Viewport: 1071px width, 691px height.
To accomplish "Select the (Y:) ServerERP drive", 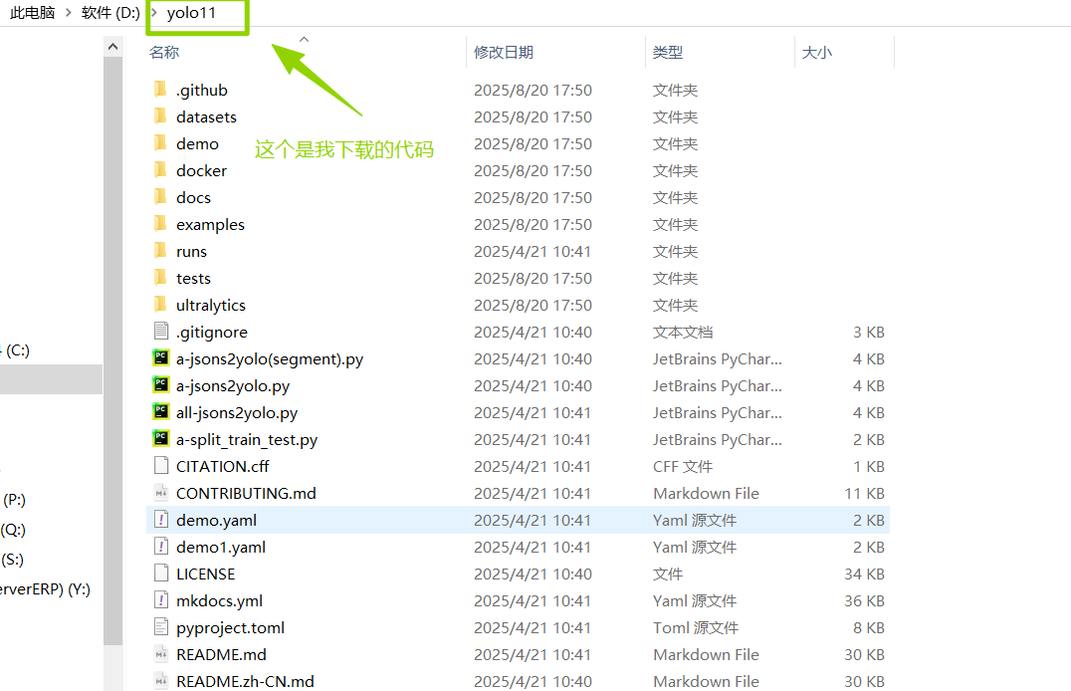I will point(45,589).
